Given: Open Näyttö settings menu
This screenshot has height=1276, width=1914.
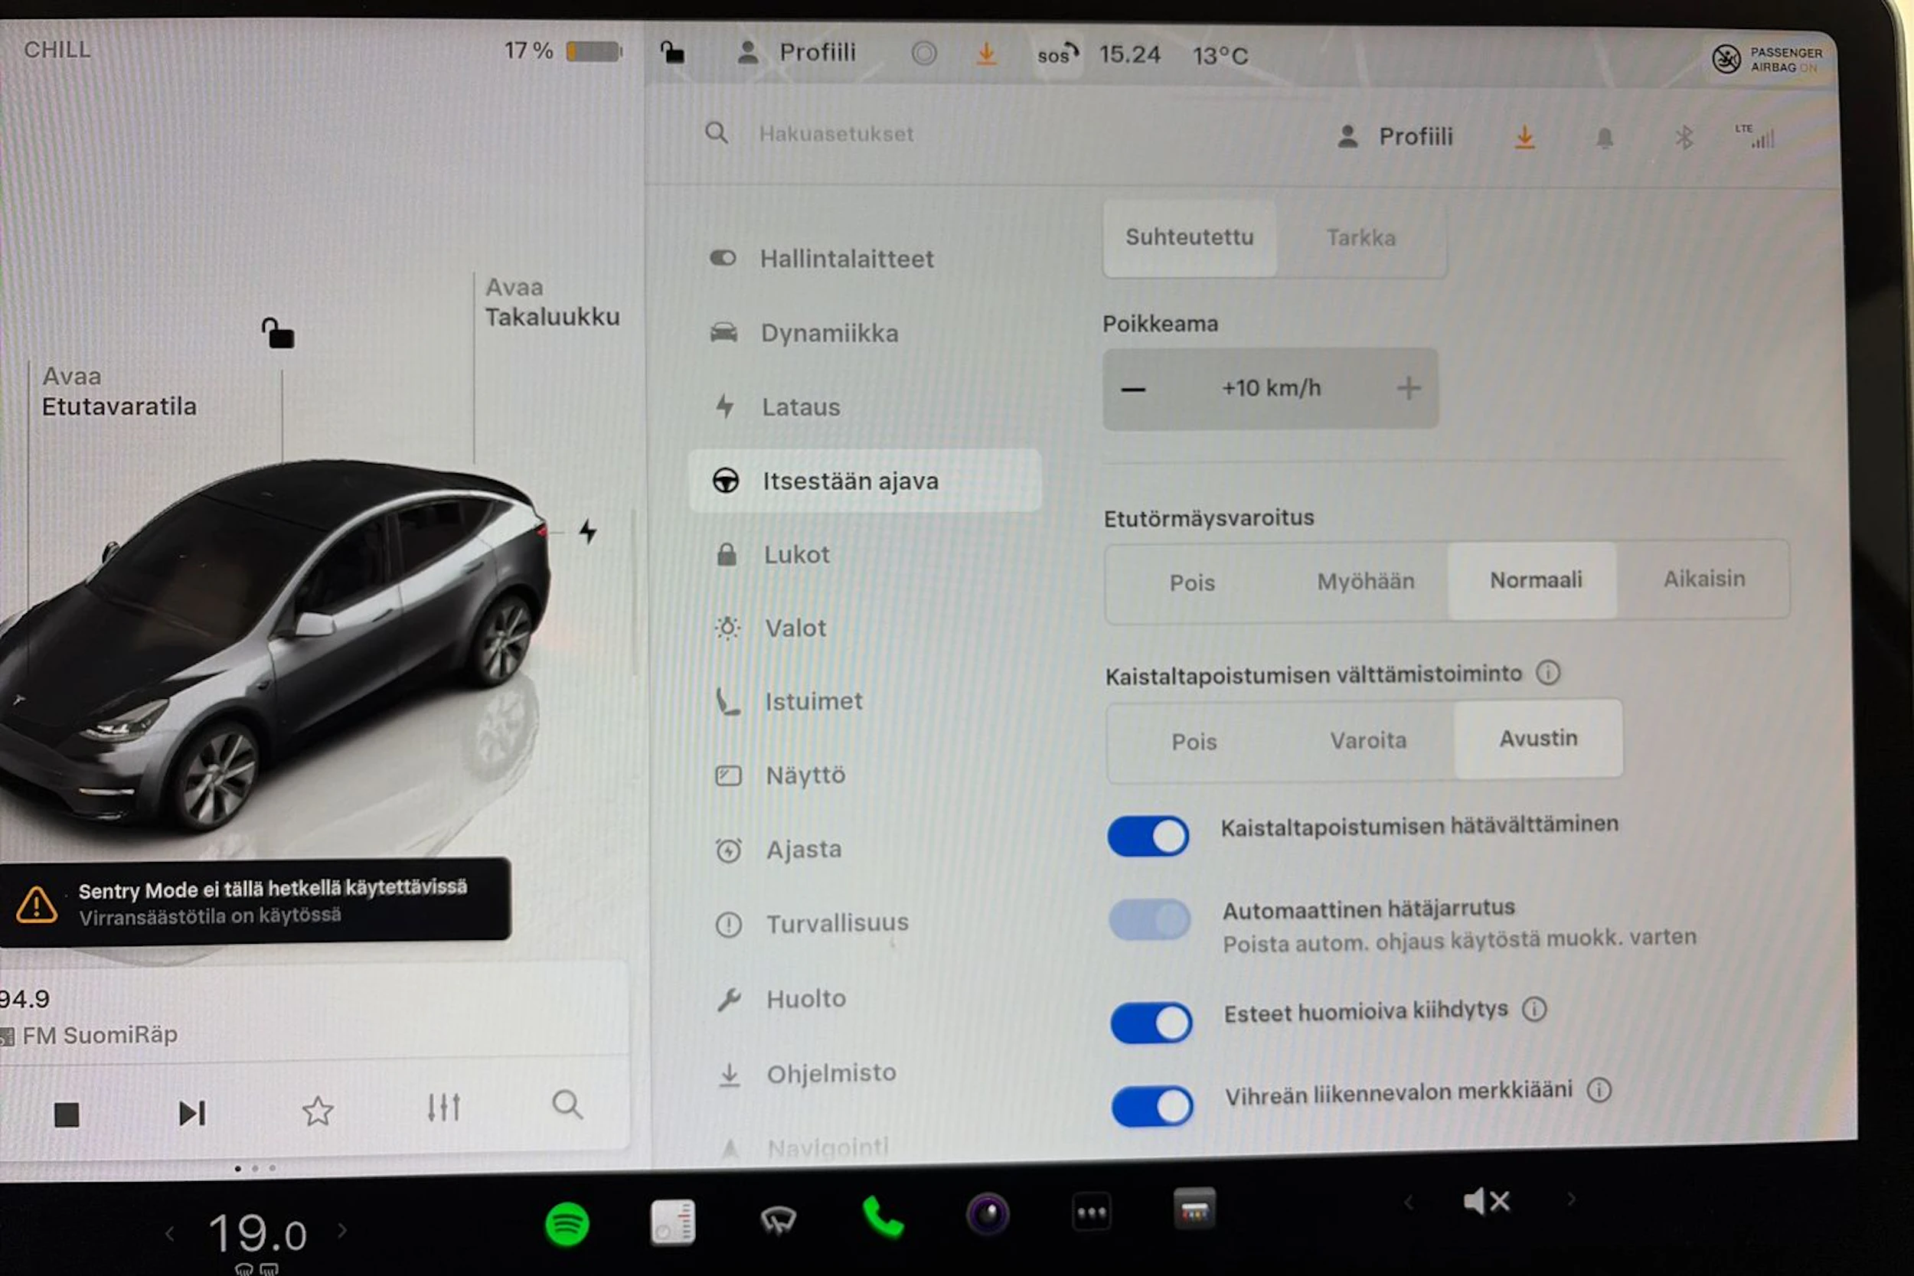Looking at the screenshot, I should point(864,775).
